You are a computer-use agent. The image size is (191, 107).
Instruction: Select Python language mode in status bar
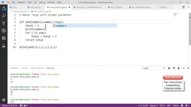tap(176, 106)
